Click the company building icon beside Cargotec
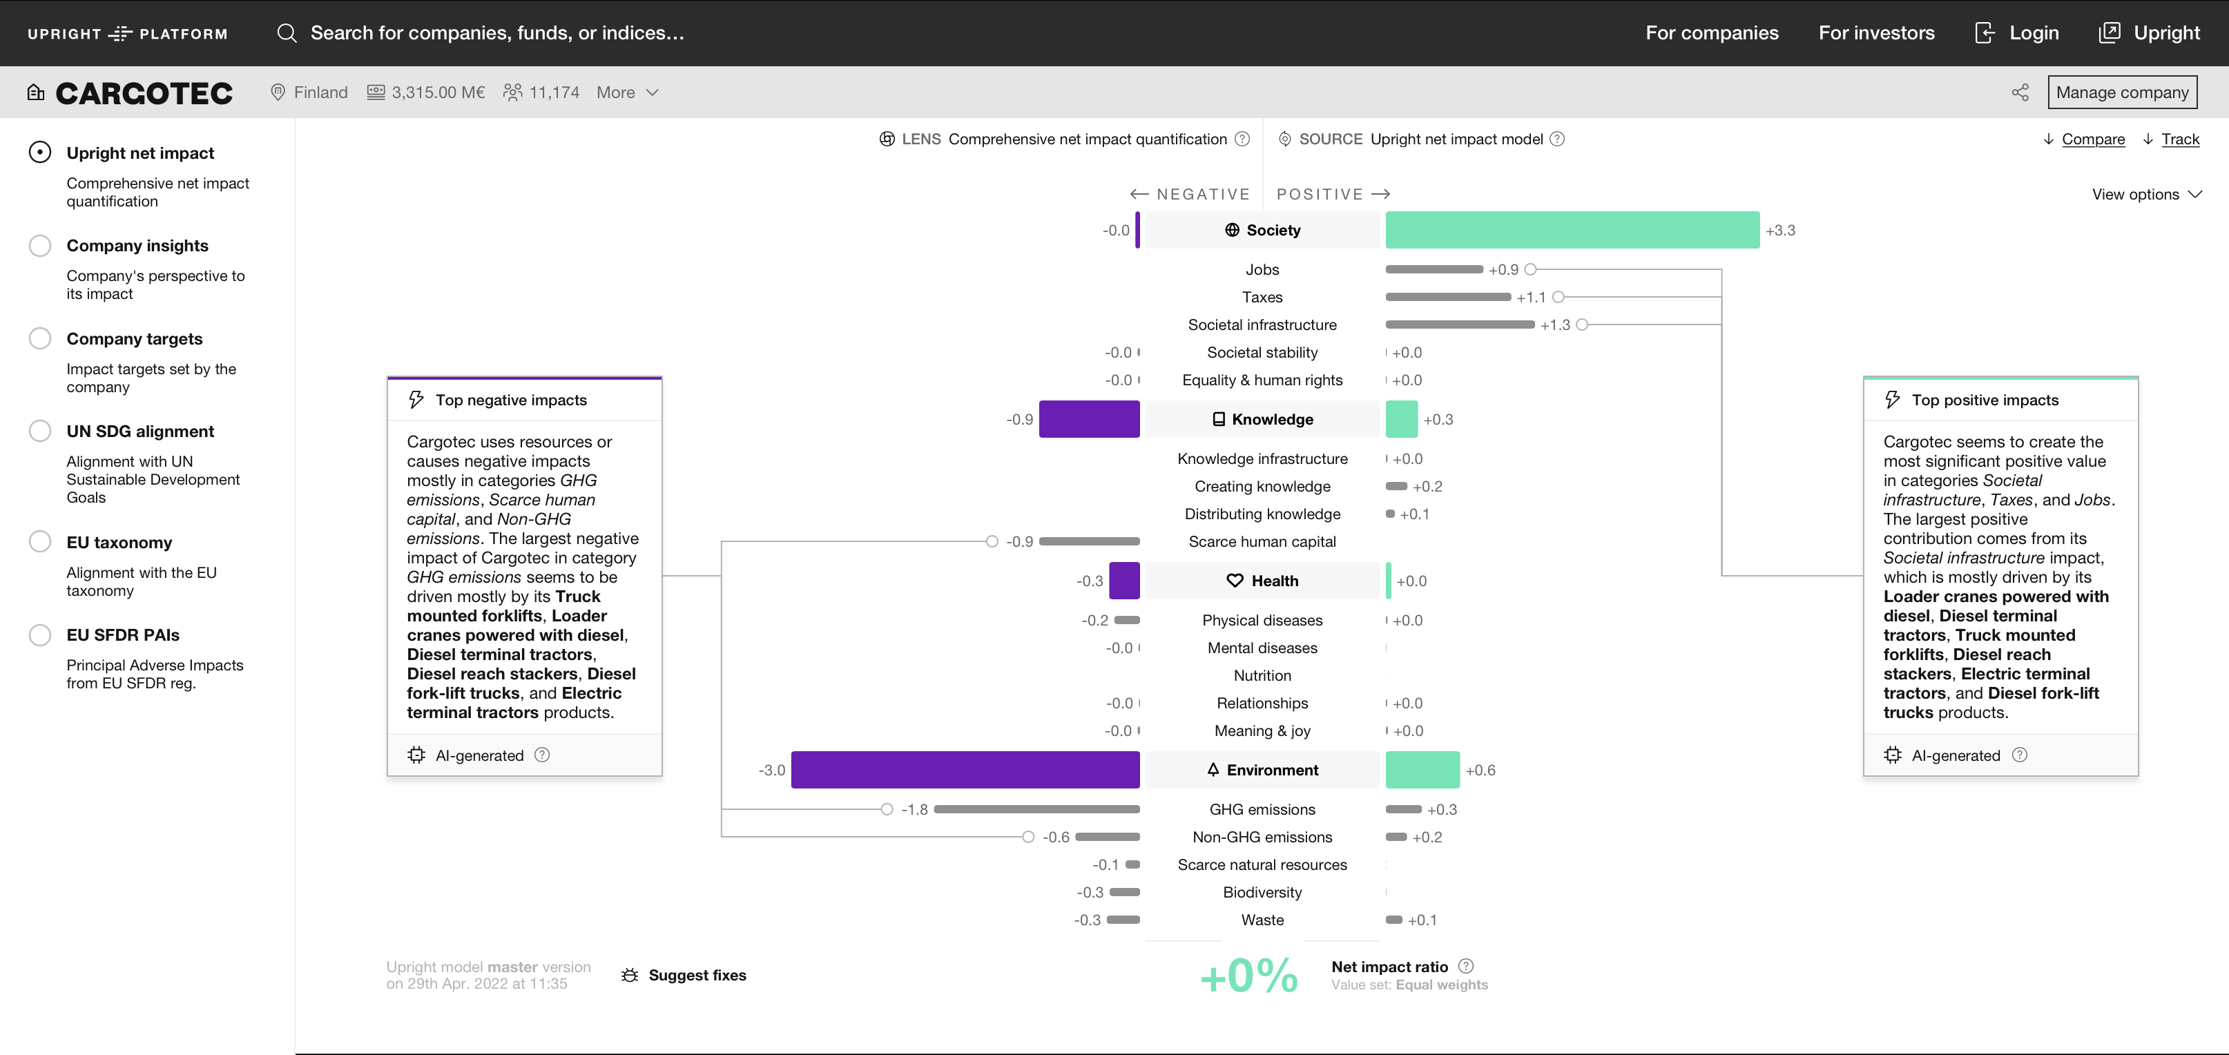 [35, 92]
